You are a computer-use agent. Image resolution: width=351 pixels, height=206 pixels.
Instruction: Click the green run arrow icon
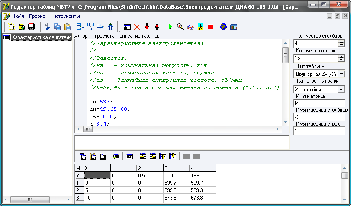tap(170, 27)
